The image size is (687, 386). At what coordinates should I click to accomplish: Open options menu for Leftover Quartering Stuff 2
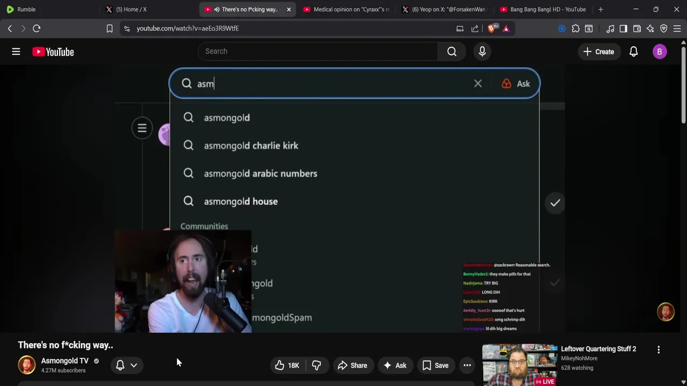tap(659, 350)
